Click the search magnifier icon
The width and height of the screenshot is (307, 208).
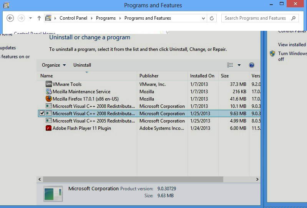point(293,18)
